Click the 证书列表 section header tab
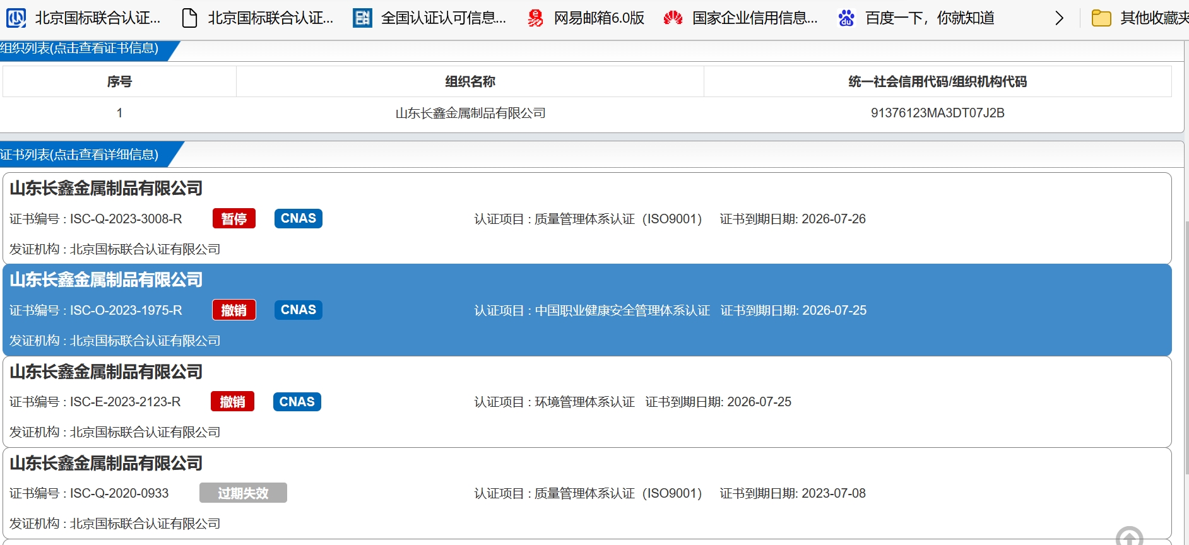The image size is (1189, 545). click(x=85, y=155)
